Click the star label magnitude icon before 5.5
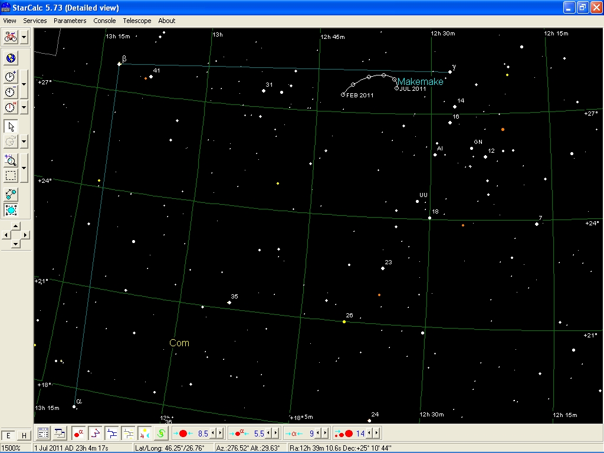Image resolution: width=604 pixels, height=453 pixels. (239, 434)
